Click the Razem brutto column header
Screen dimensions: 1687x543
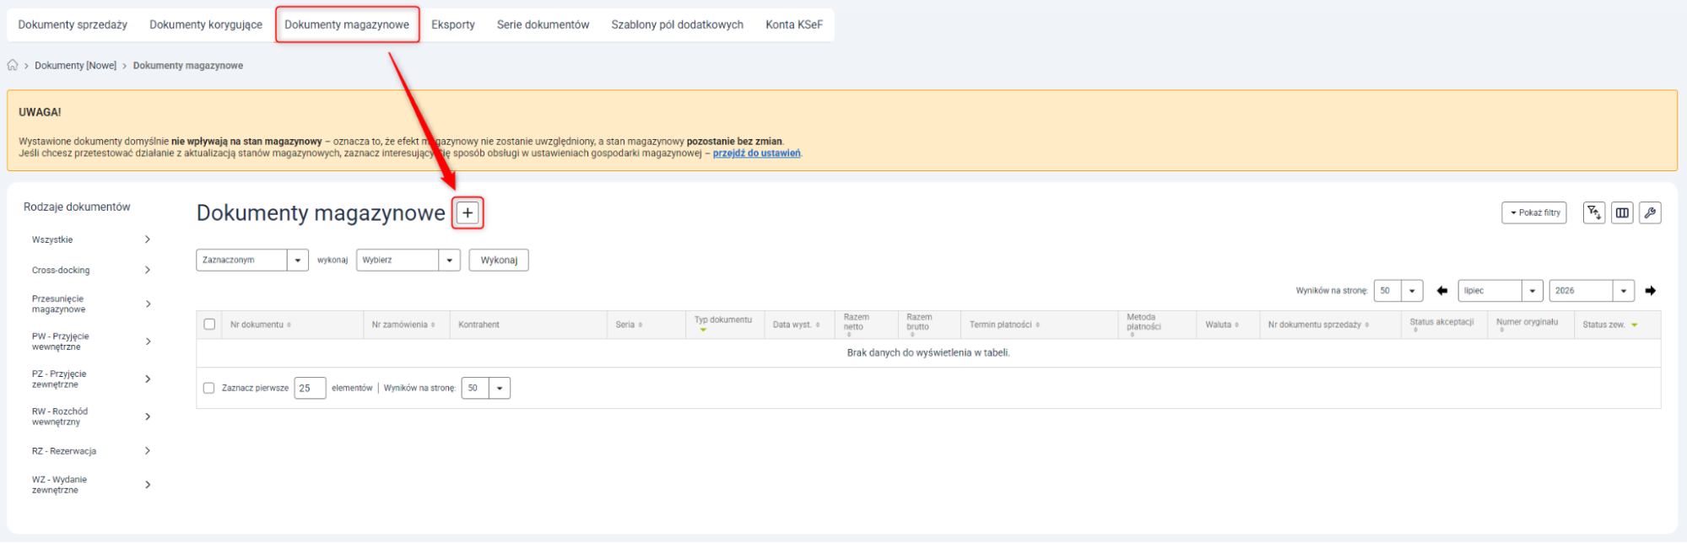[x=919, y=323]
